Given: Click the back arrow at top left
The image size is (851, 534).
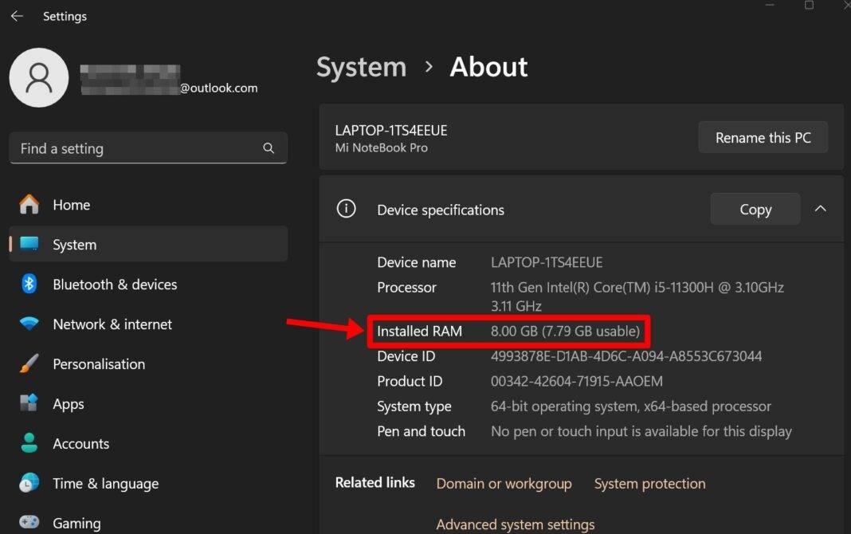Looking at the screenshot, I should pos(17,16).
